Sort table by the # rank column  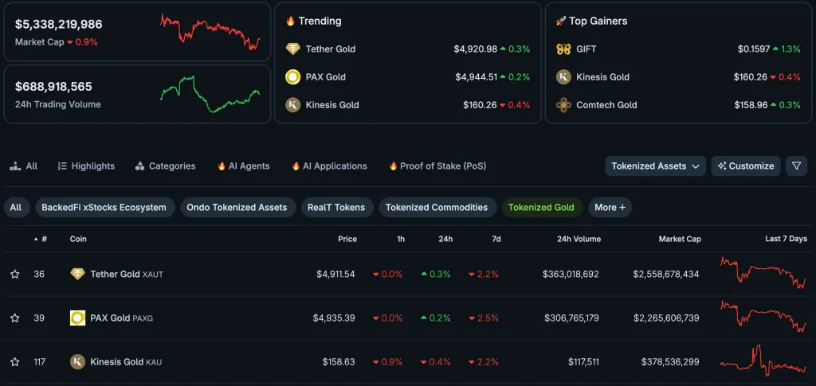coord(41,239)
